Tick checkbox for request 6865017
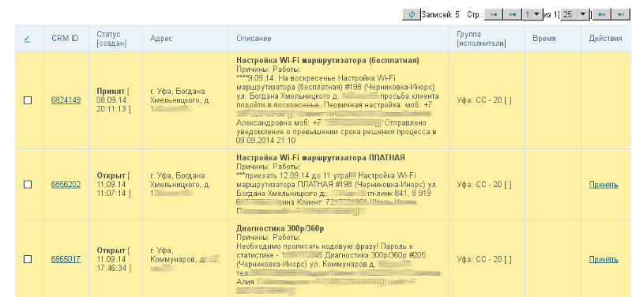Viewport: 632px width, 297px height. pyautogui.click(x=28, y=259)
